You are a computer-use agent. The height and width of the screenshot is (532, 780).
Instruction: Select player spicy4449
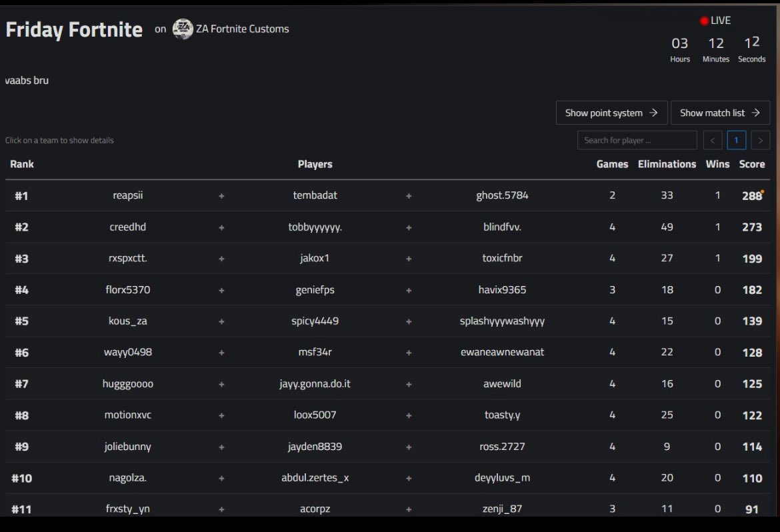tap(315, 321)
